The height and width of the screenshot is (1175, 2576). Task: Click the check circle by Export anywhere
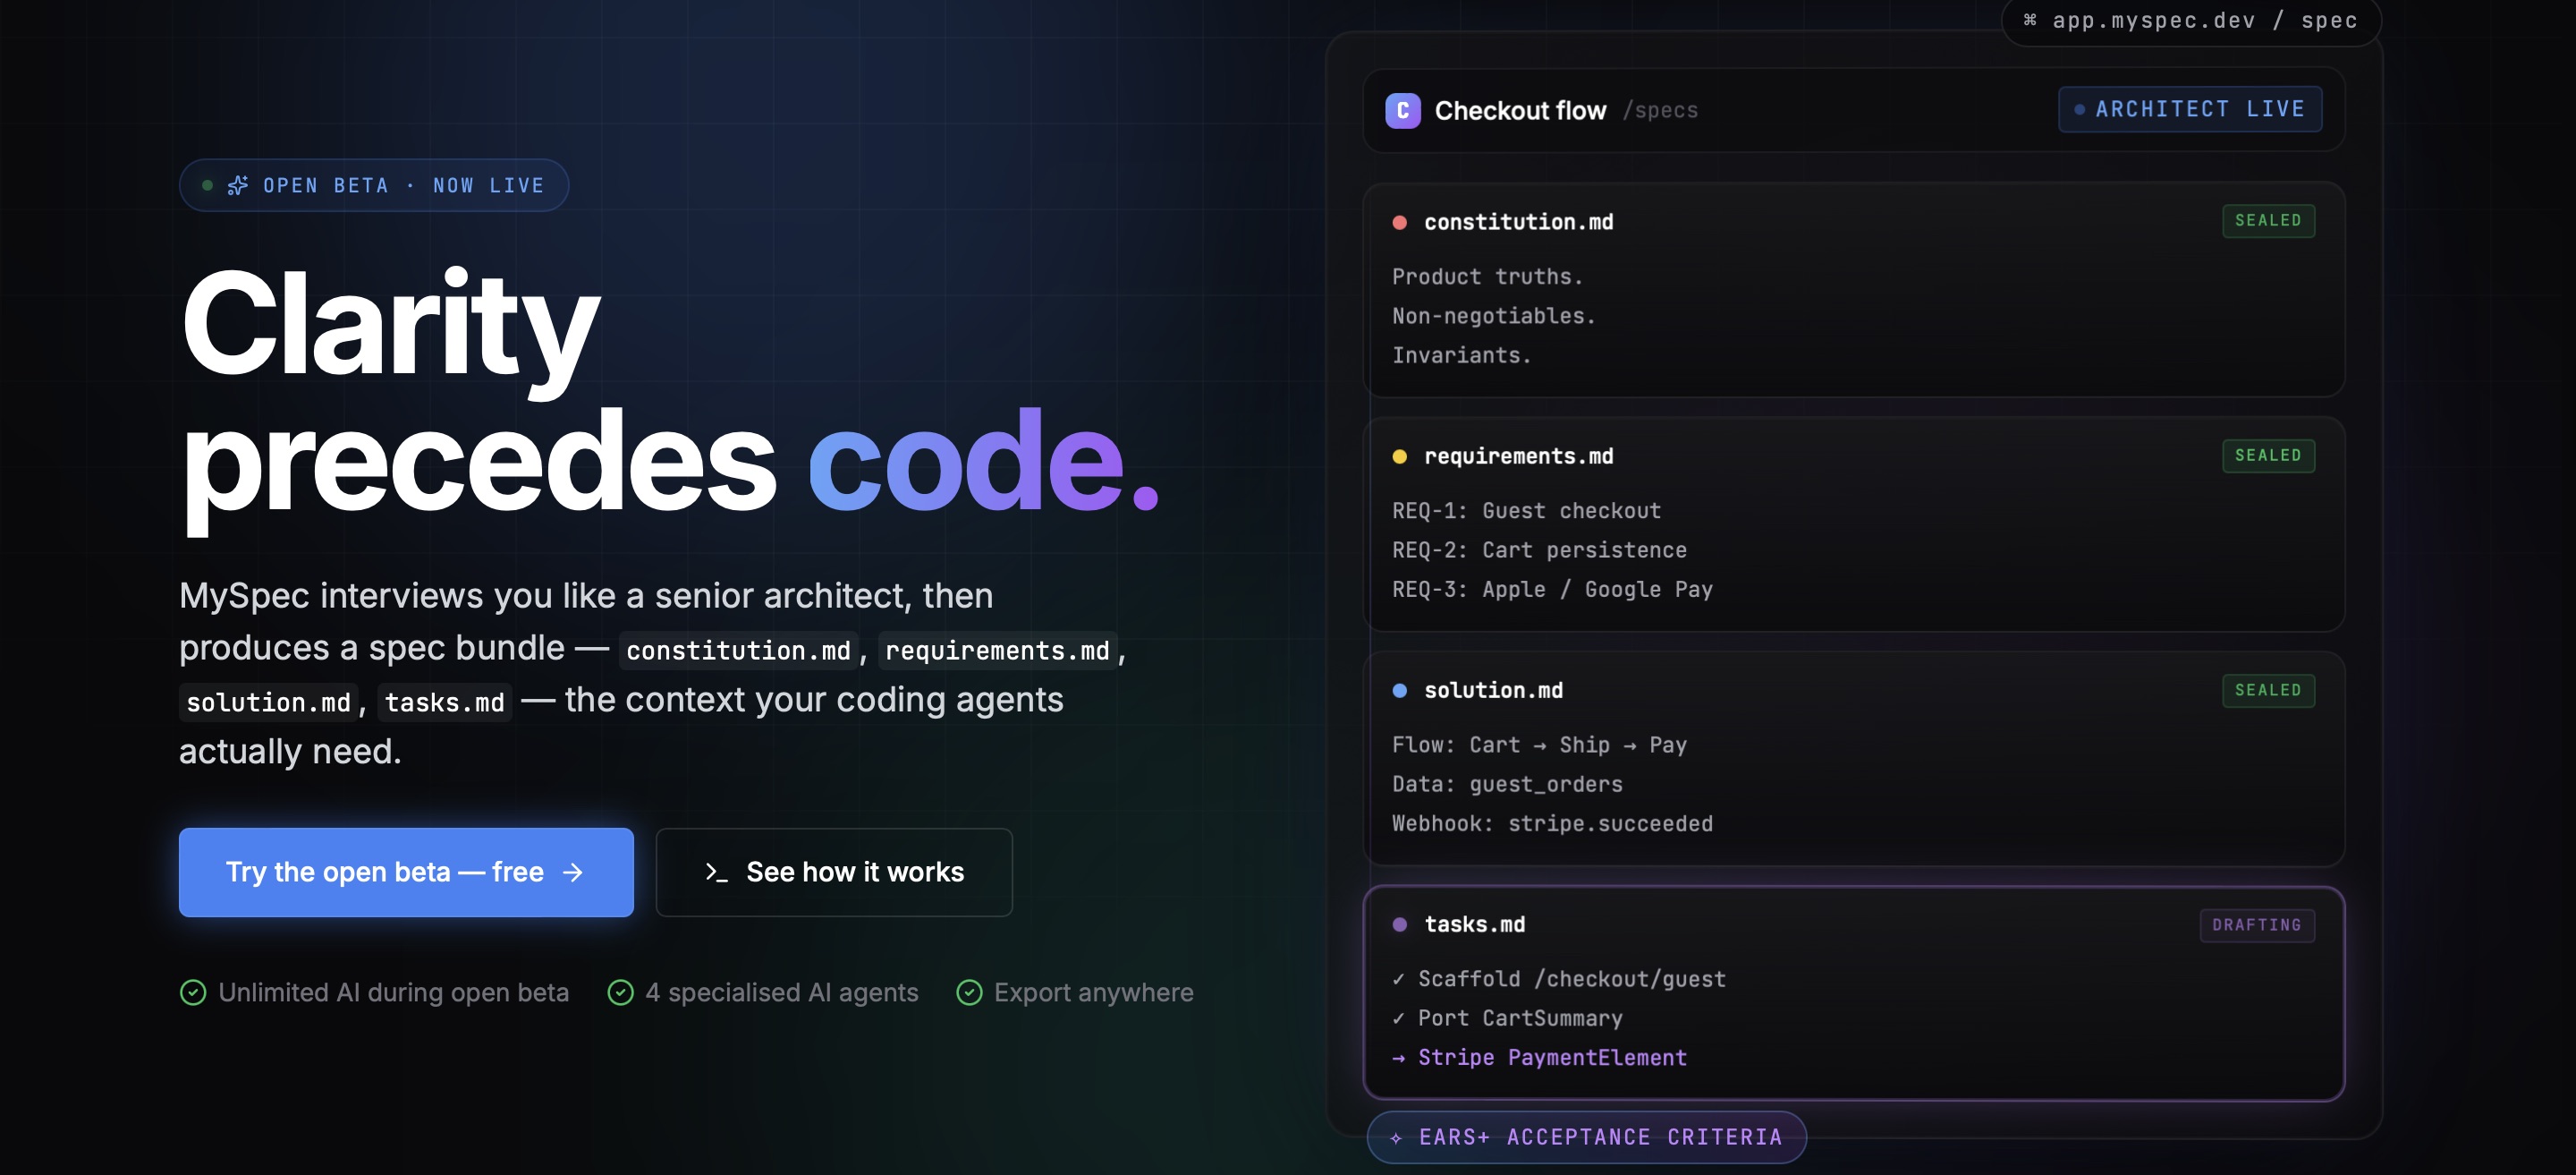969,992
